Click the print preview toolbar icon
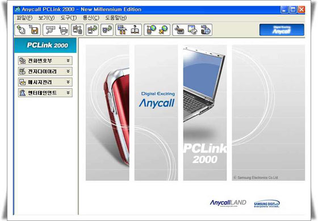This screenshot has height=221, width=318. 50,30
